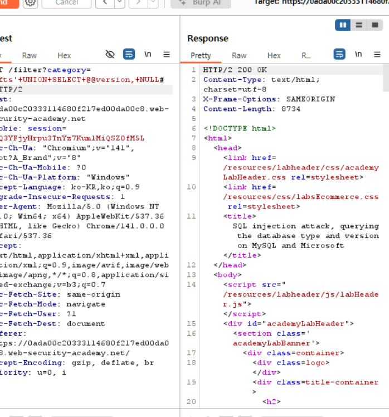Click the orange Send button

pyautogui.click(x=9, y=3)
